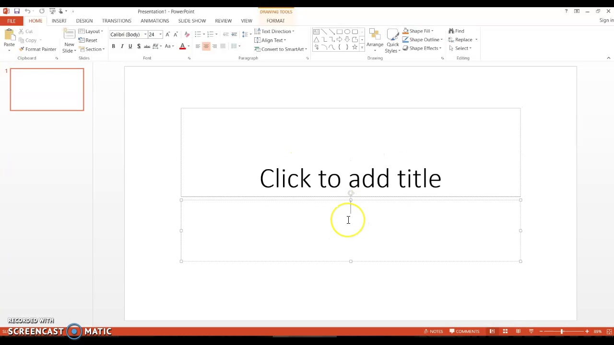Click the font color red A

(182, 46)
